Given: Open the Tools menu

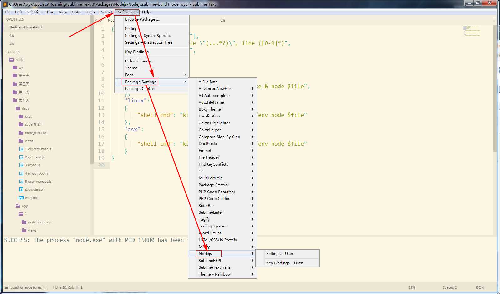Looking at the screenshot, I should 90,12.
